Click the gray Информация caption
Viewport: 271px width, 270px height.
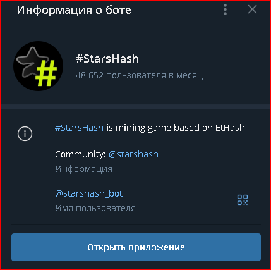(83, 169)
